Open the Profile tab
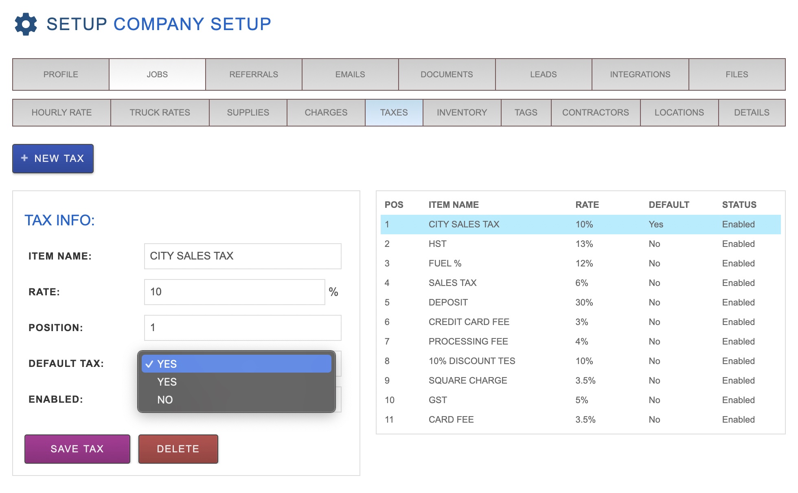The width and height of the screenshot is (798, 493). point(61,74)
